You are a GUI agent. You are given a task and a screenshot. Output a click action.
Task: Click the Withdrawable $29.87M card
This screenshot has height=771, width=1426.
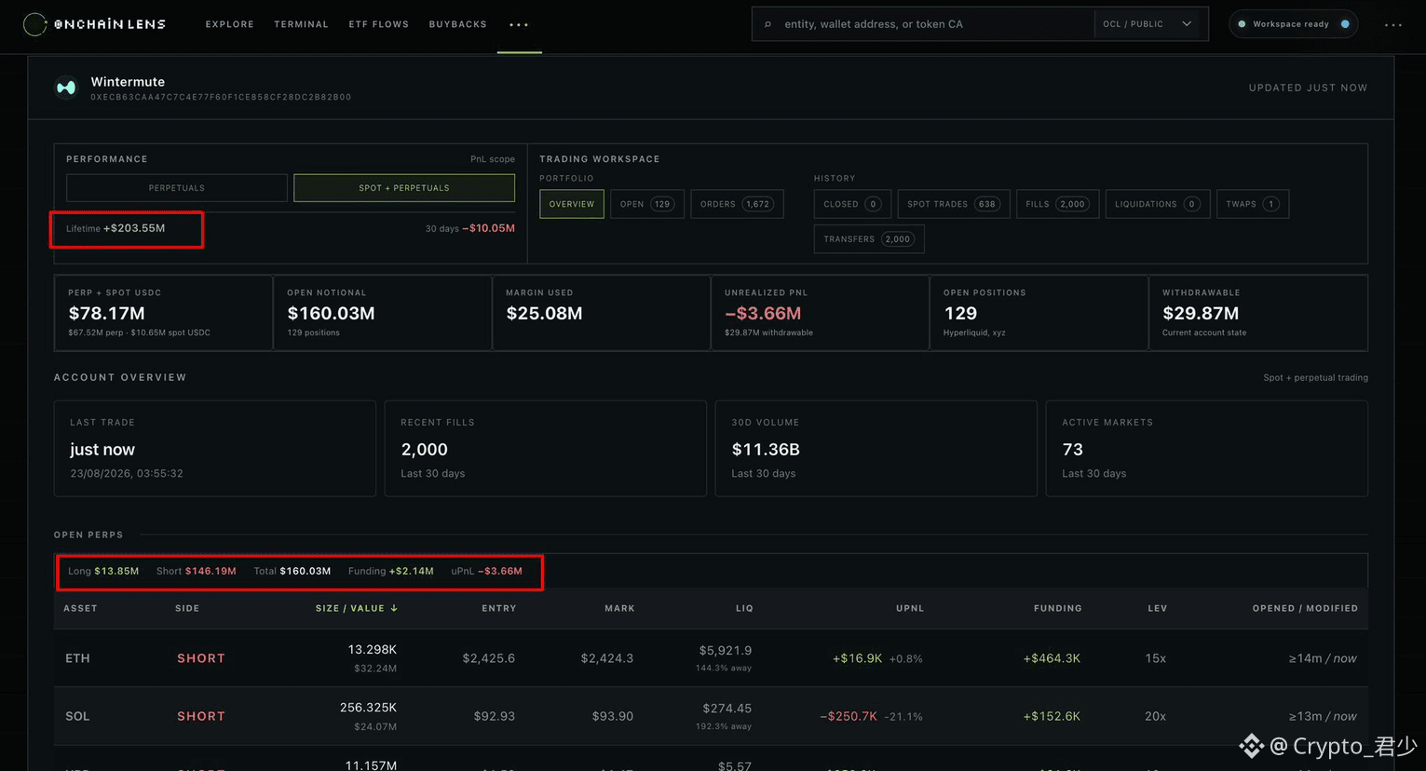point(1257,313)
